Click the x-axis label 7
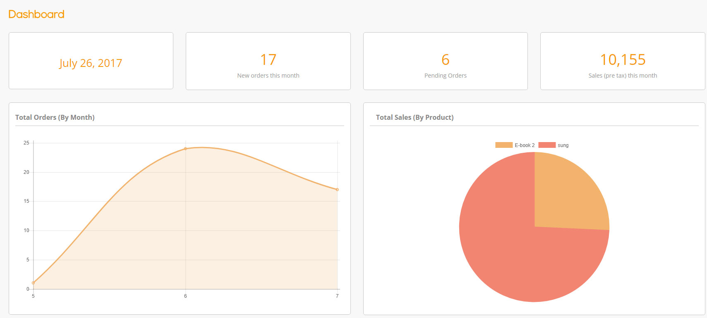The height and width of the screenshot is (318, 707). pyautogui.click(x=337, y=296)
